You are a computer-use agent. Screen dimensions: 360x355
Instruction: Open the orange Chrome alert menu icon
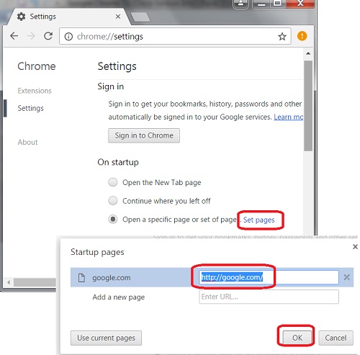coord(302,36)
